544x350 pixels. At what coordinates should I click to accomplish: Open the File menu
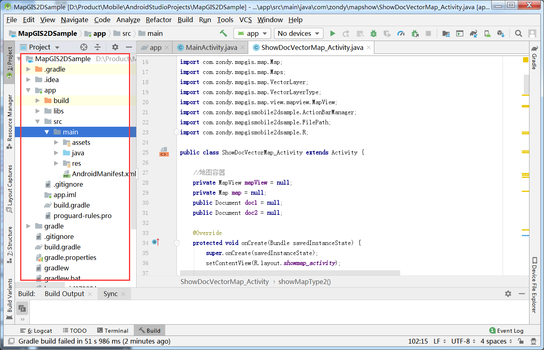12,20
